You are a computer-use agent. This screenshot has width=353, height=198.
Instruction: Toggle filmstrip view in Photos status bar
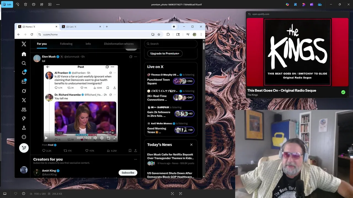(5, 194)
